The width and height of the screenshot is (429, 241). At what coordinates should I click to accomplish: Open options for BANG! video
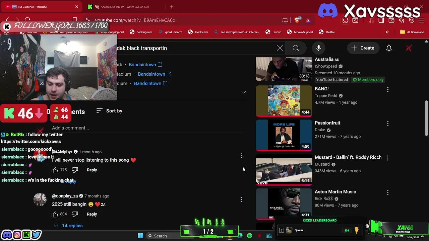coord(388,89)
